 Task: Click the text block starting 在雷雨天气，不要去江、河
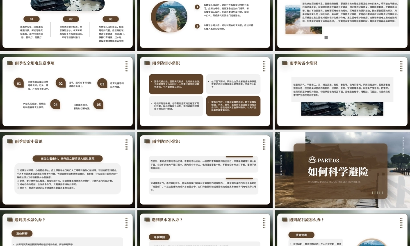point(342,90)
